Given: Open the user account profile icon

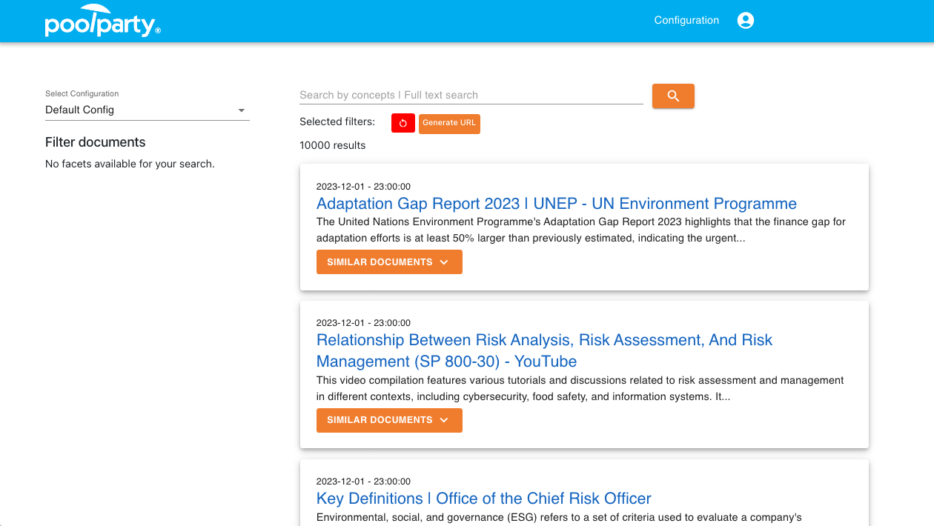Looking at the screenshot, I should (x=746, y=21).
